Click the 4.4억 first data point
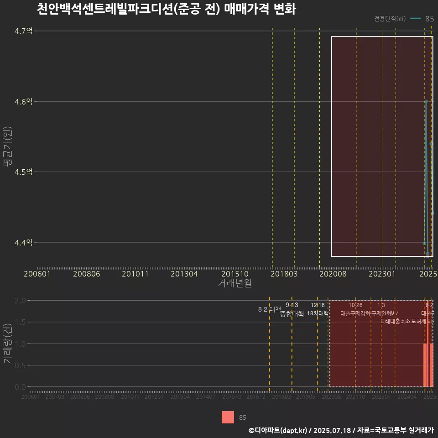This screenshot has height=438, width=438. (x=424, y=243)
